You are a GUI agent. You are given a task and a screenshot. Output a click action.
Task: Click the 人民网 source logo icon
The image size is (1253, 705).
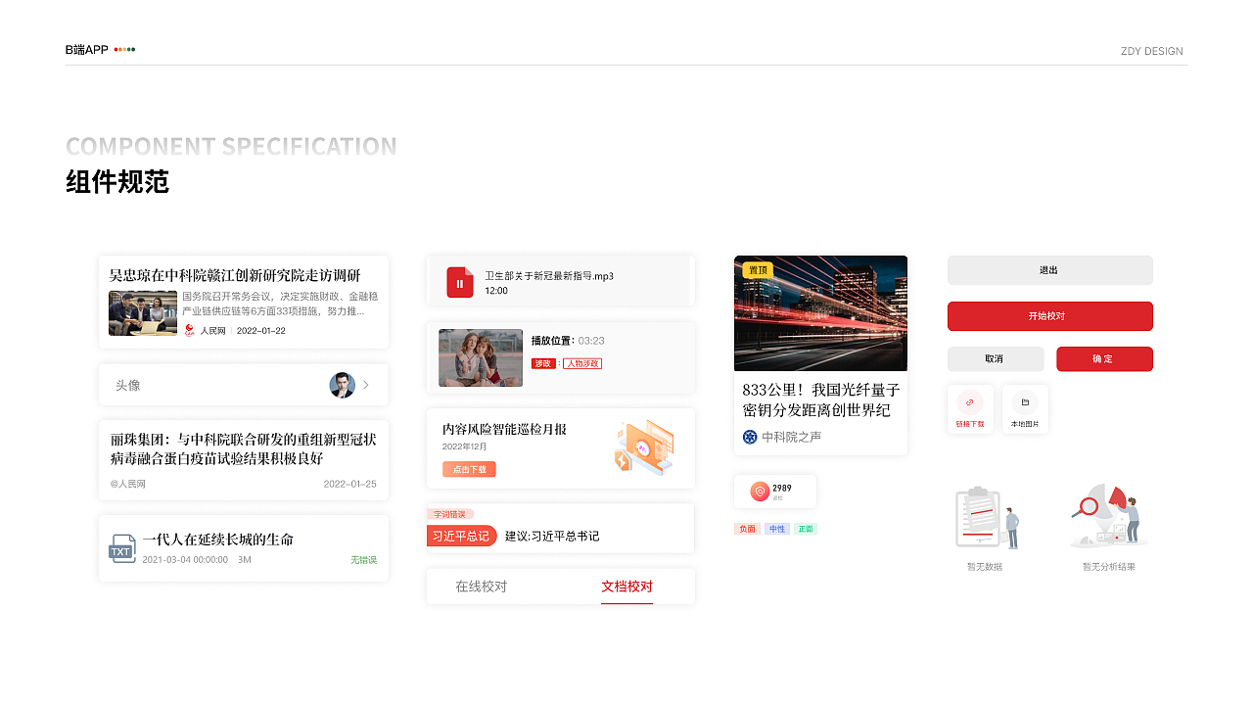point(190,331)
